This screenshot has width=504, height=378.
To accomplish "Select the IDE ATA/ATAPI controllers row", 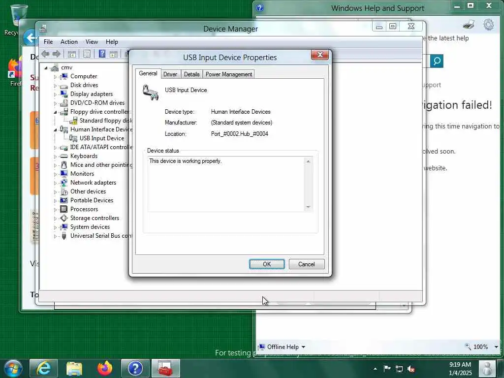I will click(101, 147).
